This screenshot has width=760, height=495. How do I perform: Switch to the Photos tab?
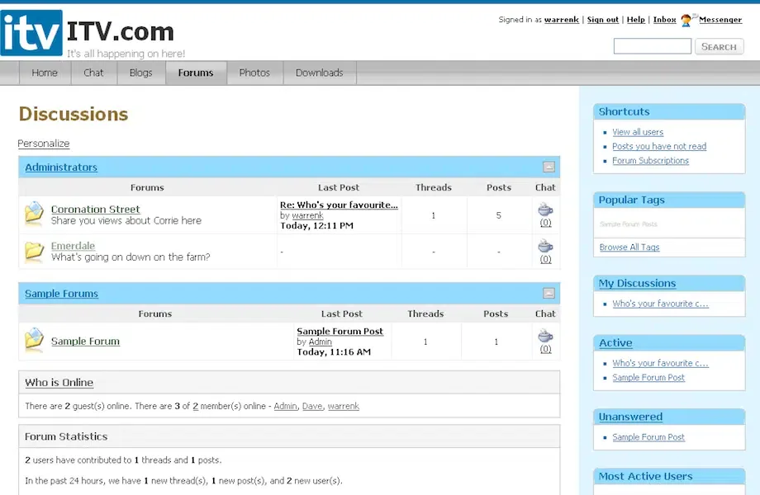254,73
